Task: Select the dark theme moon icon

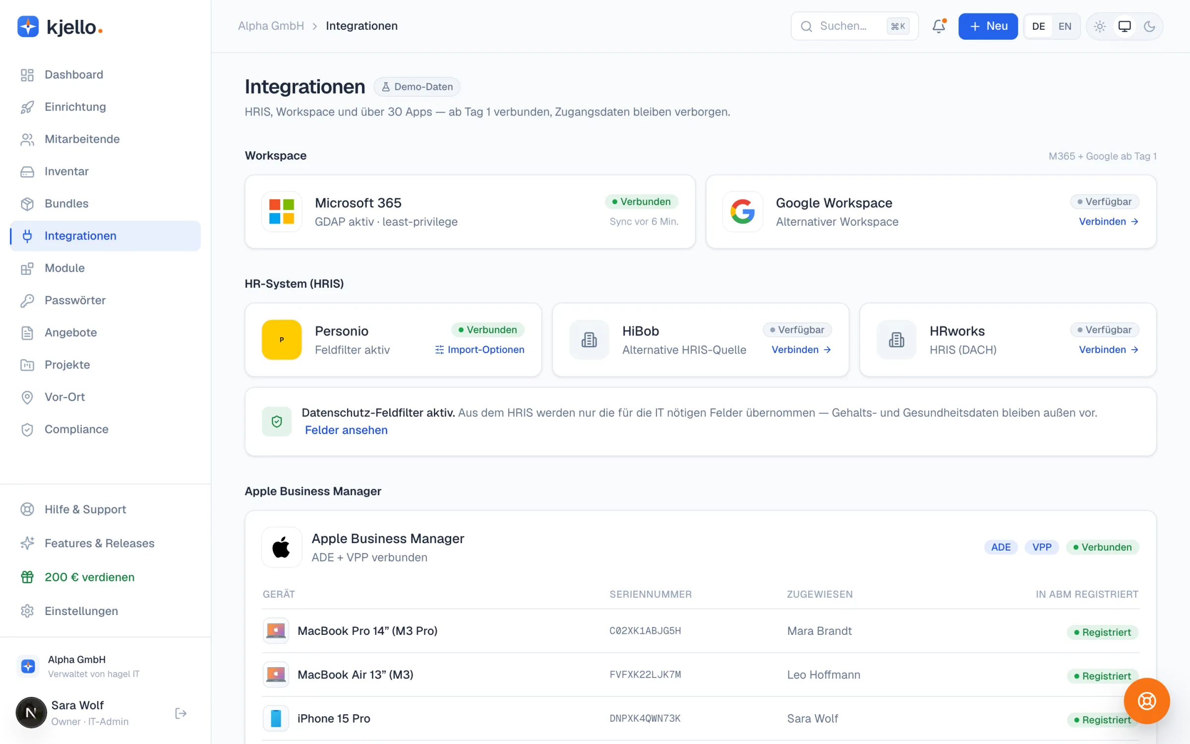Action: (1149, 26)
